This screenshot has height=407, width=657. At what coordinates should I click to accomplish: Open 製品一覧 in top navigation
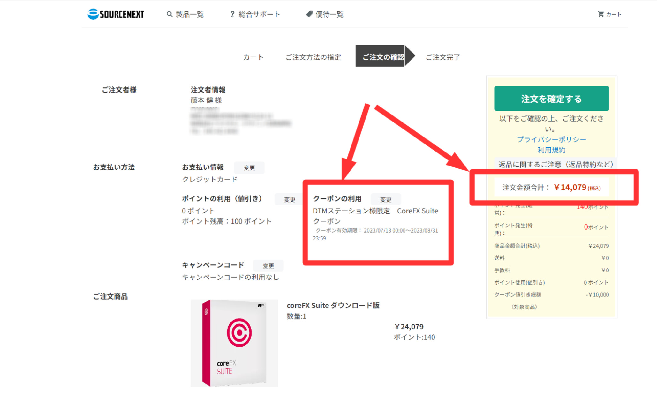coord(190,14)
